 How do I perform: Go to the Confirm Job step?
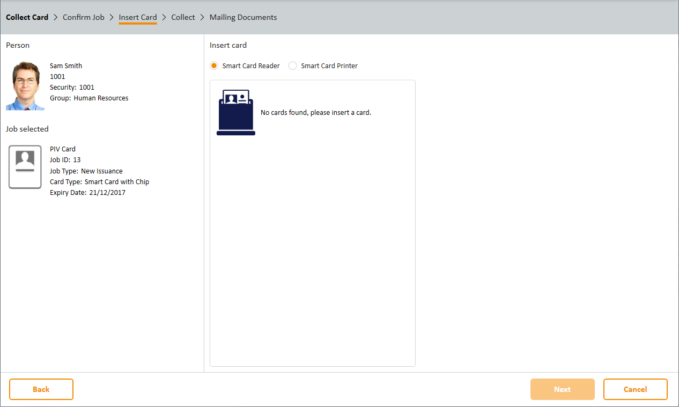pyautogui.click(x=83, y=17)
